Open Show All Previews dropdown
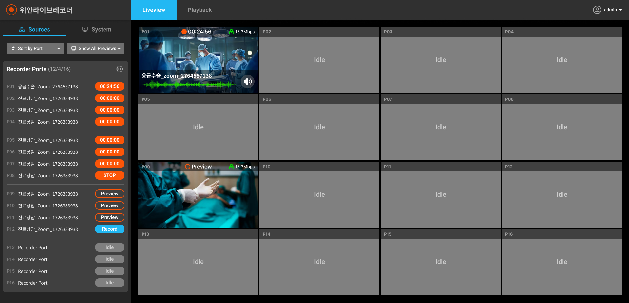 (x=96, y=48)
